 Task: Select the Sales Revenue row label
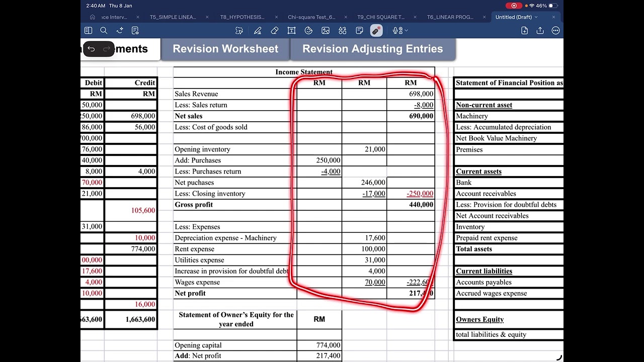[196, 94]
